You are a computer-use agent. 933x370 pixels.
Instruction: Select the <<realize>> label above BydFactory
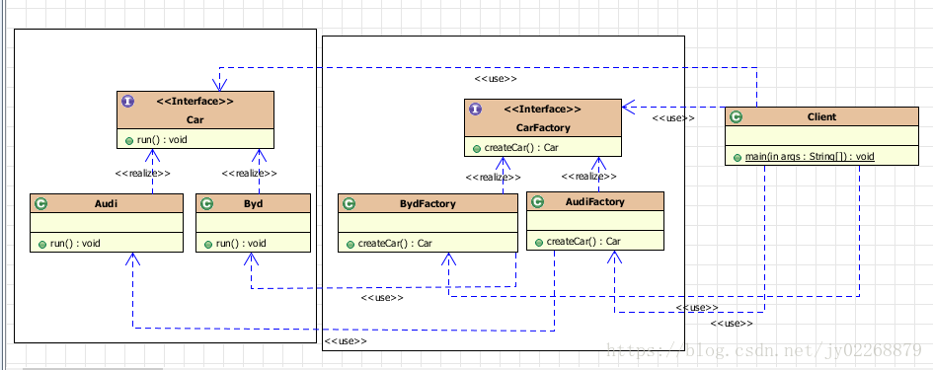[494, 177]
